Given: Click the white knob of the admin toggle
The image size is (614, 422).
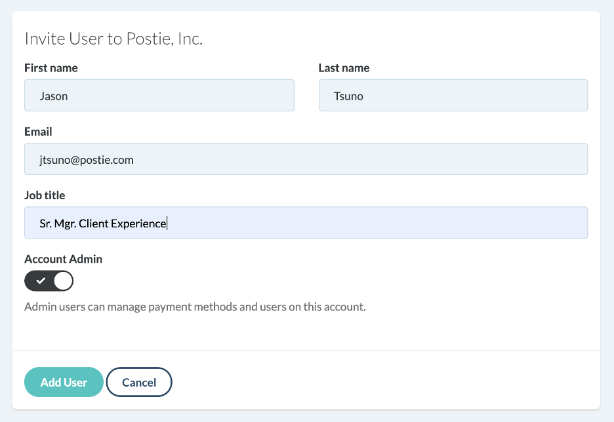Looking at the screenshot, I should pyautogui.click(x=62, y=281).
